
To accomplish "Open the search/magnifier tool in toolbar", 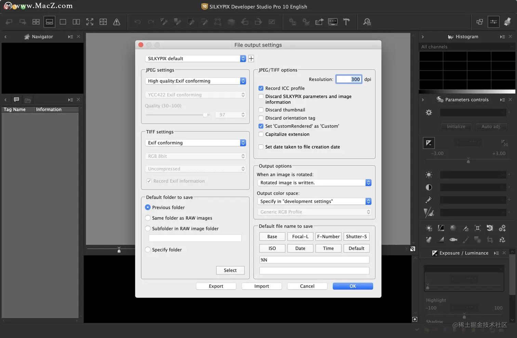I will (367, 22).
